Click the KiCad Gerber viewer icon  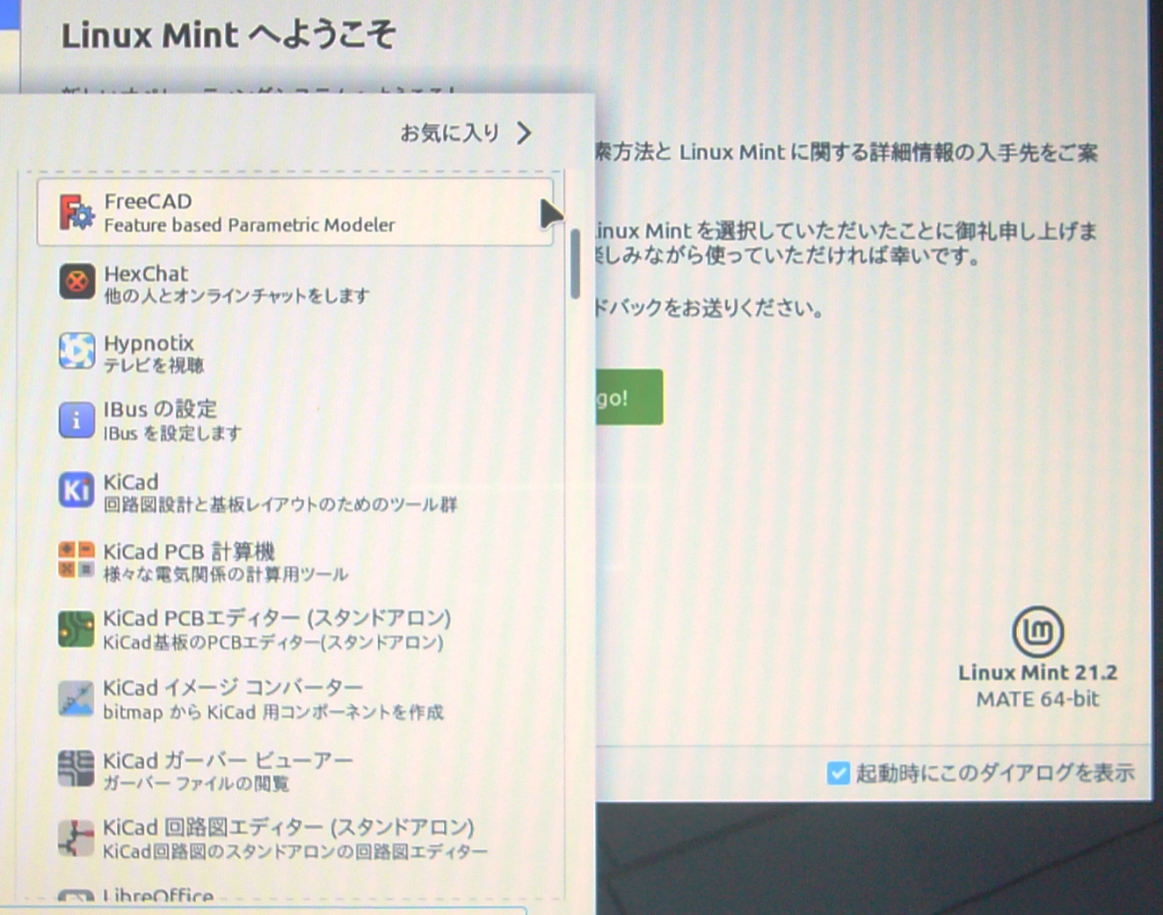click(x=76, y=768)
